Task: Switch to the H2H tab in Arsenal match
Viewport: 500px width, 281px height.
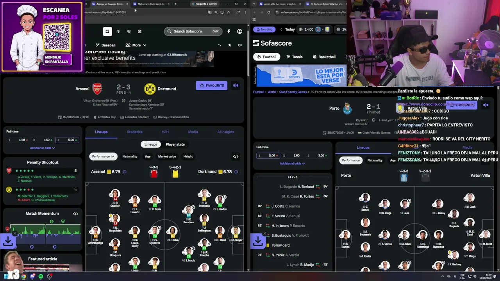Action: point(165,132)
